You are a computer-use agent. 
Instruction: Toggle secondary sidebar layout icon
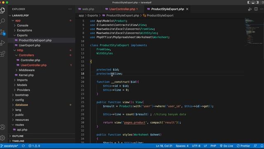click(257, 2)
